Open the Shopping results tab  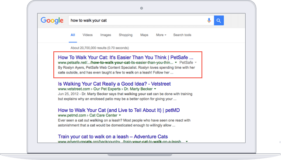click(x=125, y=35)
